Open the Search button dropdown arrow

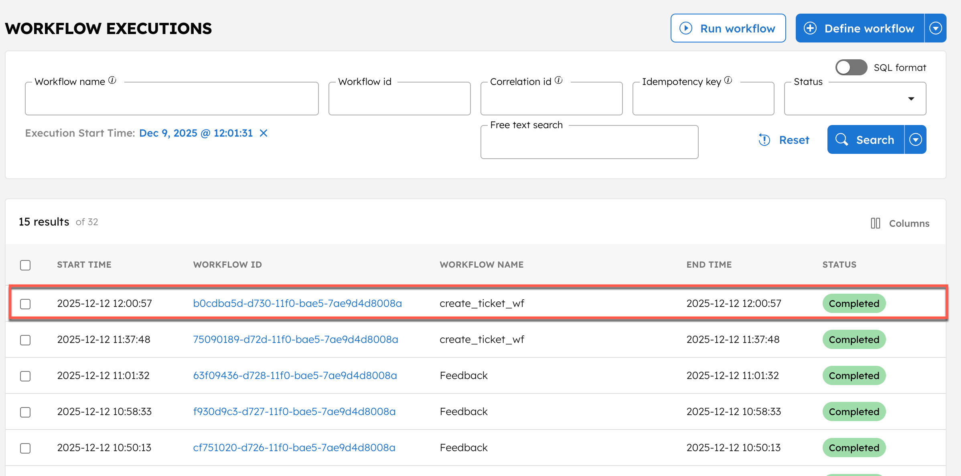click(x=916, y=139)
